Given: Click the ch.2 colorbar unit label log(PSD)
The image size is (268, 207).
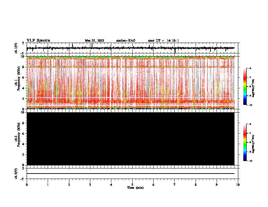Looking at the screenshot, I should coord(254,144).
